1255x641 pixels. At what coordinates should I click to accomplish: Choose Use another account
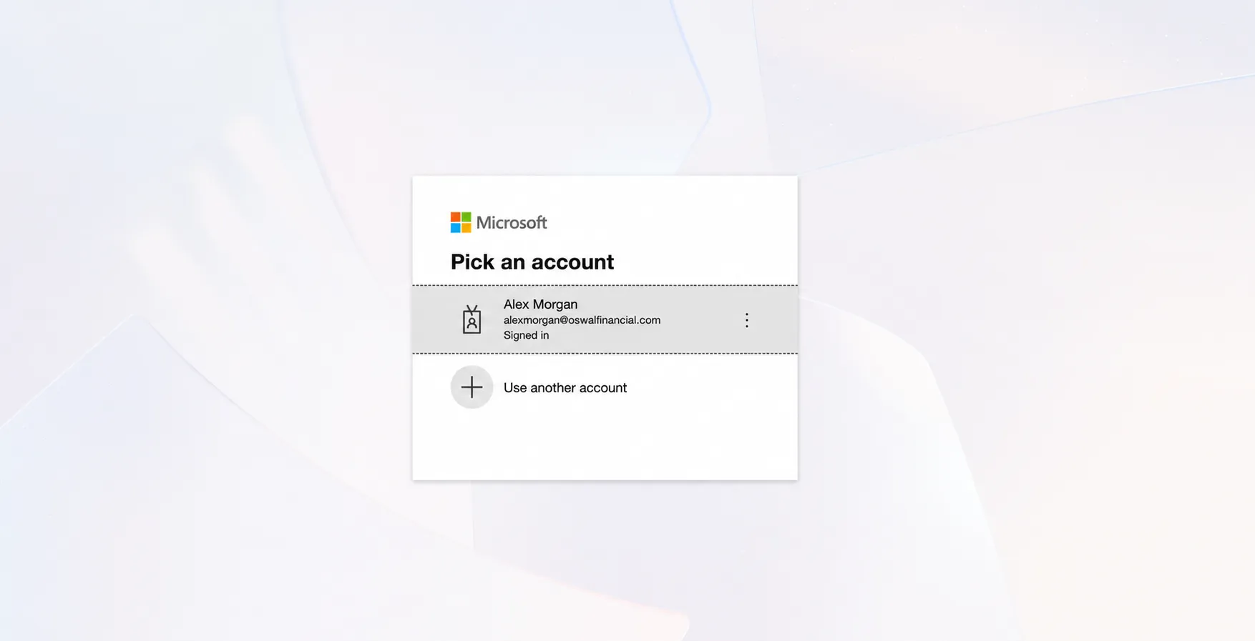(565, 387)
